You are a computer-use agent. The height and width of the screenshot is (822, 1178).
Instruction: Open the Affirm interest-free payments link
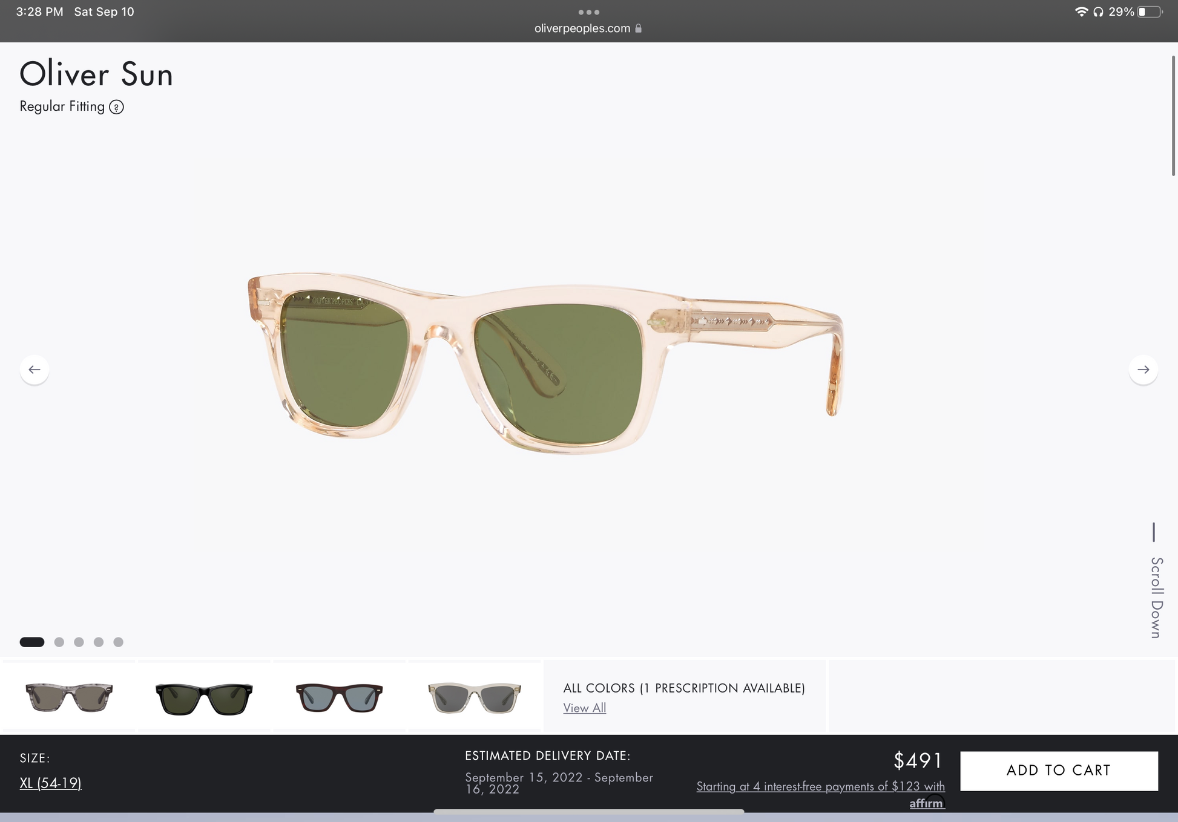820,786
